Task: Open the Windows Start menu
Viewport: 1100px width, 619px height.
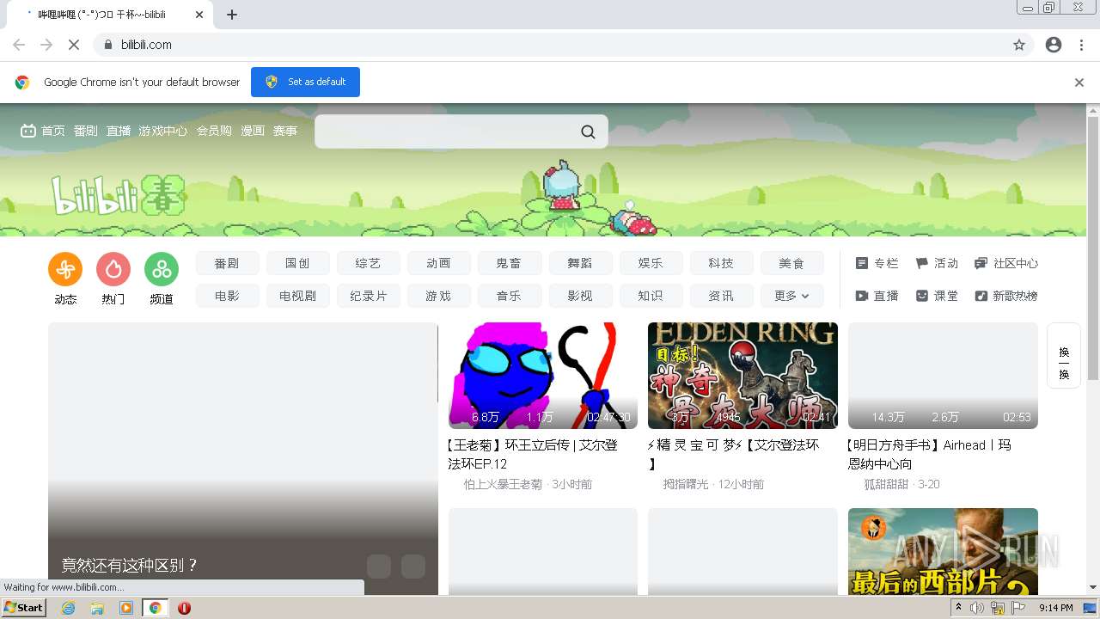Action: tap(23, 608)
